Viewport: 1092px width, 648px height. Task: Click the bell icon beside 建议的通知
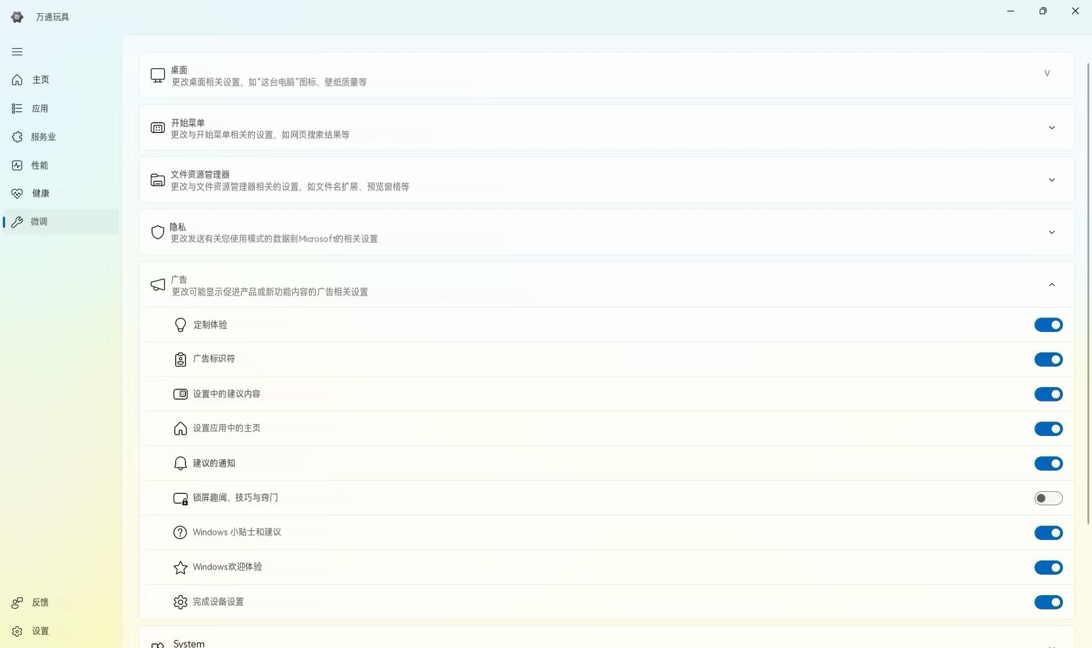point(180,463)
